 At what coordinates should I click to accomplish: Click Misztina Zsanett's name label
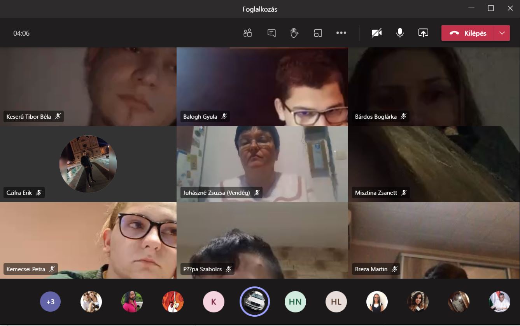pos(376,192)
